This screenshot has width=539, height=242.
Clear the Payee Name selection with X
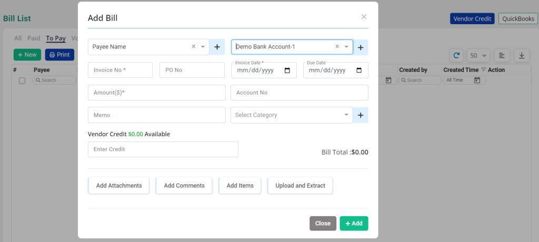(x=193, y=46)
